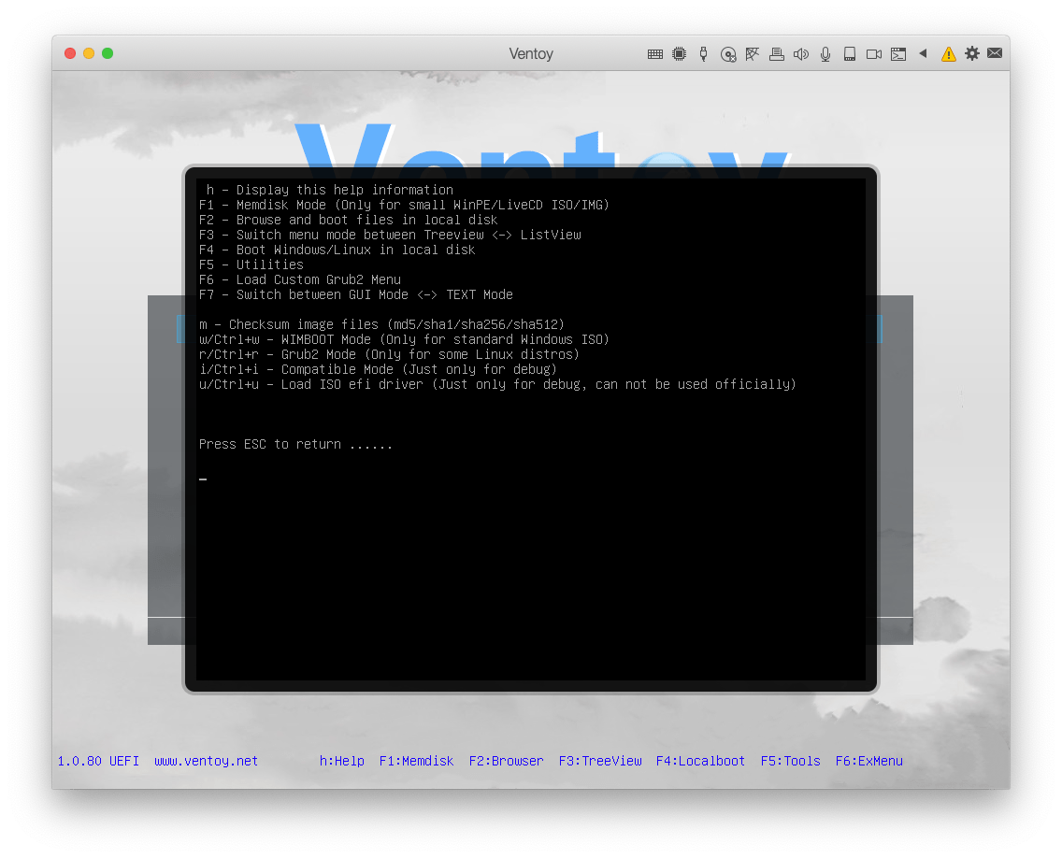Click F5:Tools in the bottom bar
The image size is (1062, 858).
790,761
